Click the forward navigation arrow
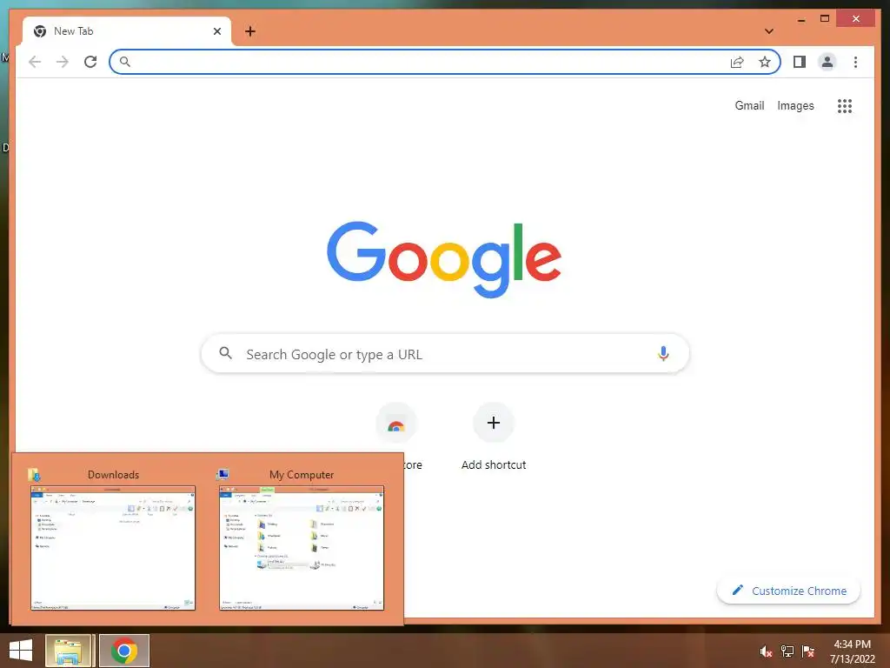This screenshot has width=890, height=668. coord(63,62)
